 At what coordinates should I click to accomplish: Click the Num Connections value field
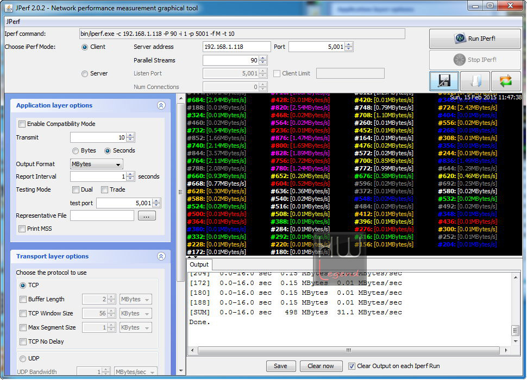coord(231,87)
